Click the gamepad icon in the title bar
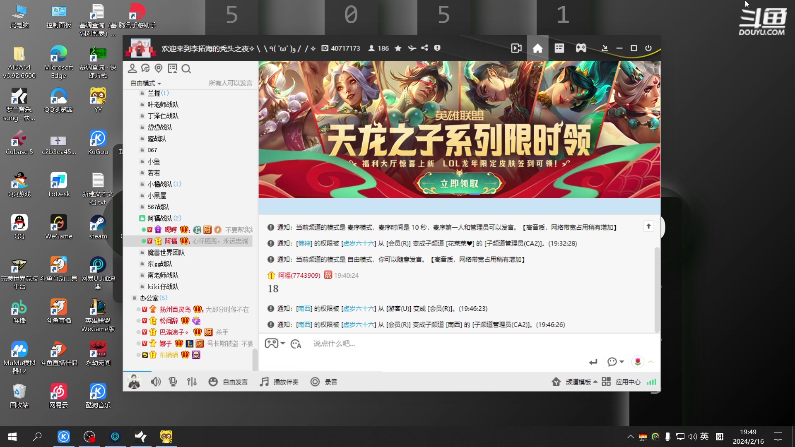The width and height of the screenshot is (795, 447). 581,48
